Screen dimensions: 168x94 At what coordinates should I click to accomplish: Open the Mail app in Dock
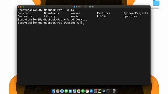tap(70, 91)
